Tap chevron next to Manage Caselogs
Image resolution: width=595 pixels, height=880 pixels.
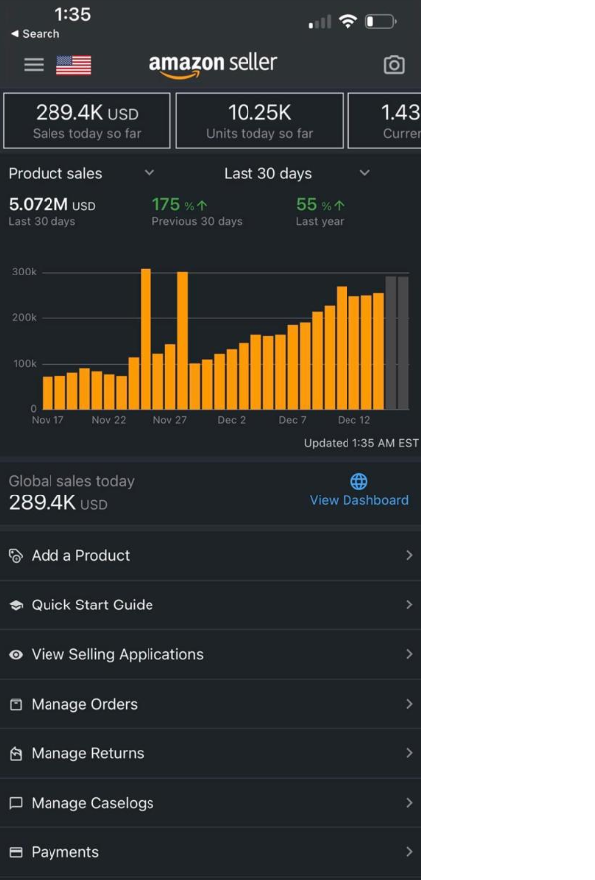[409, 802]
